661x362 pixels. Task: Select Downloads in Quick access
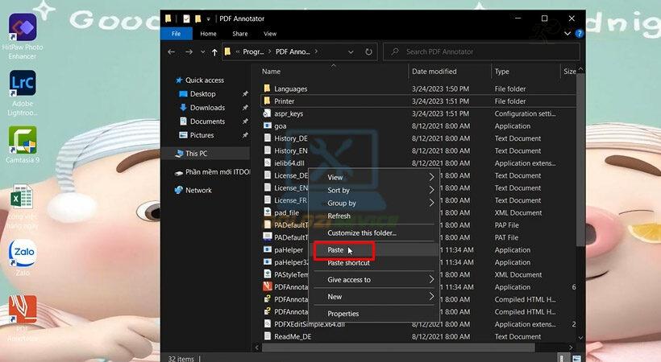pyautogui.click(x=207, y=108)
